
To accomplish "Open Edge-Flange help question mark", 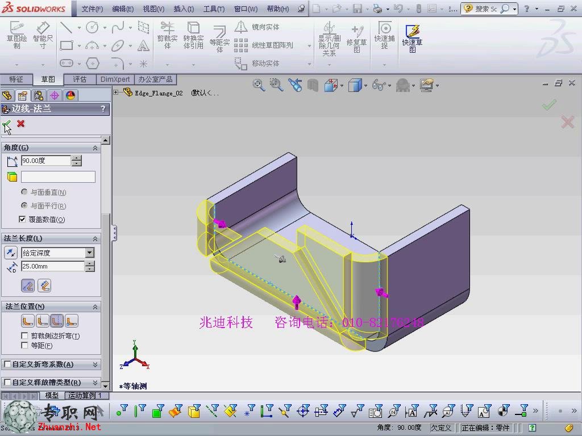I will [103, 109].
